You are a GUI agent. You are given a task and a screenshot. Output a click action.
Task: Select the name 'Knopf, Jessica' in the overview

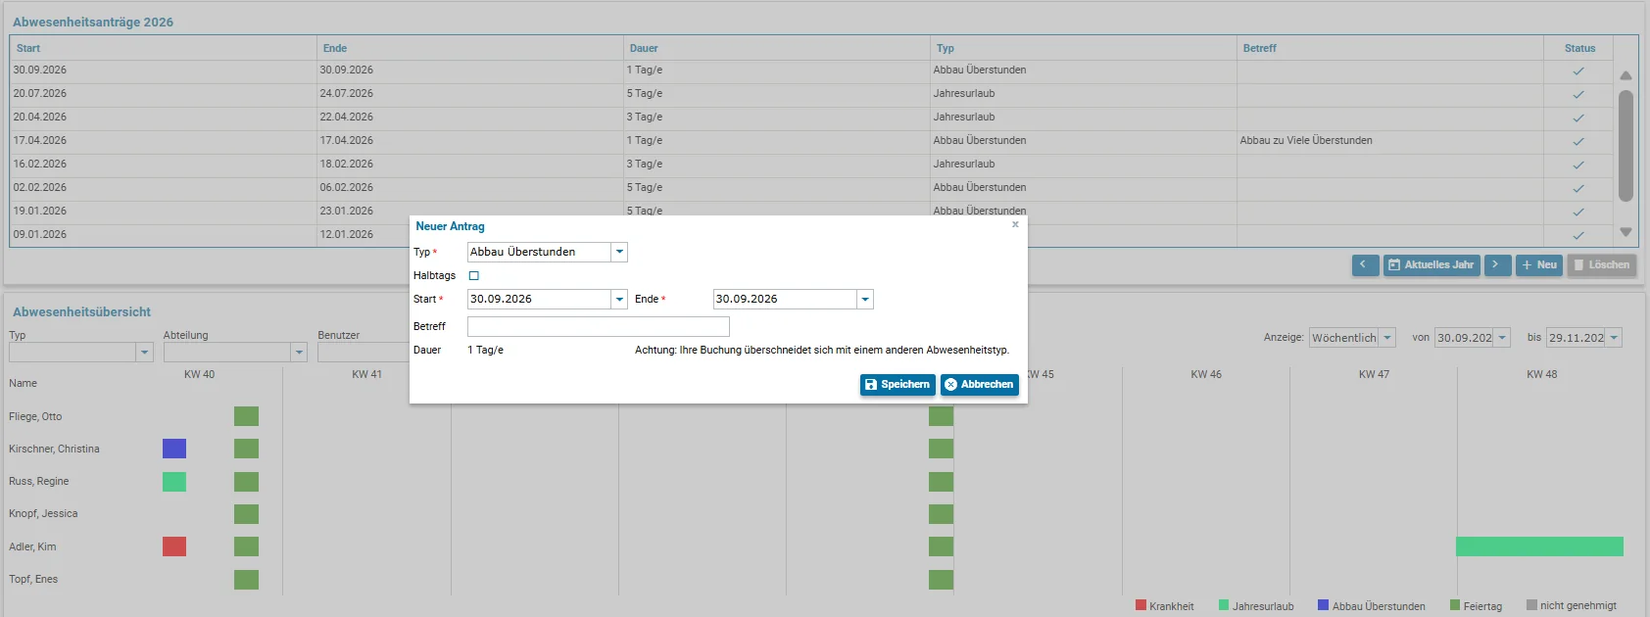(x=43, y=513)
